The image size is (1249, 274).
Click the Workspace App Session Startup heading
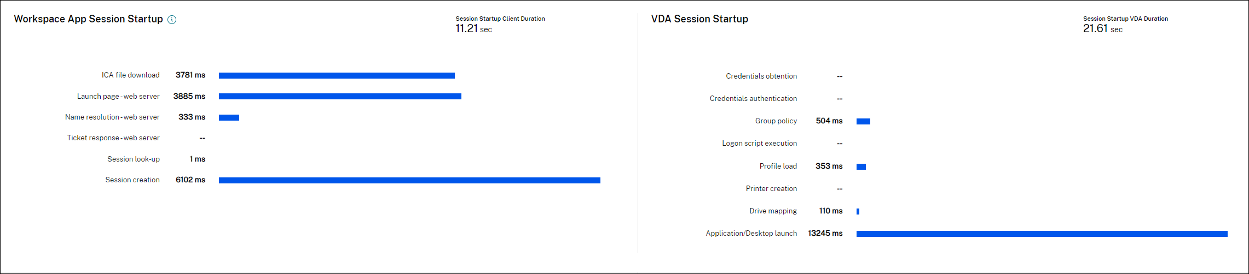pyautogui.click(x=88, y=19)
